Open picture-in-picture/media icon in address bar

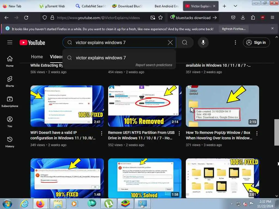153,18
